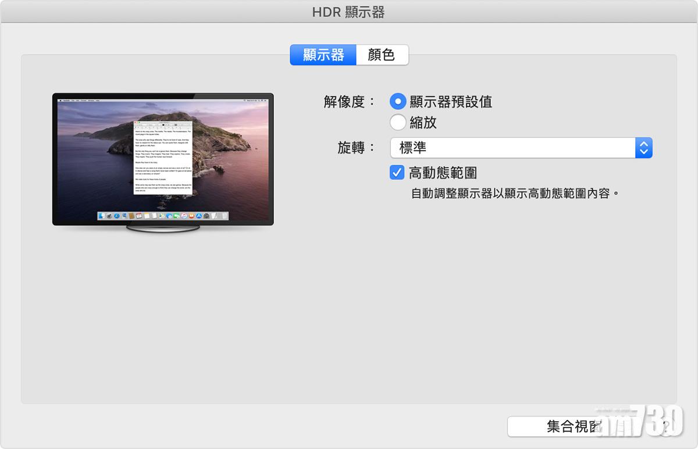Click the oval stand of the monitor image

point(163,229)
